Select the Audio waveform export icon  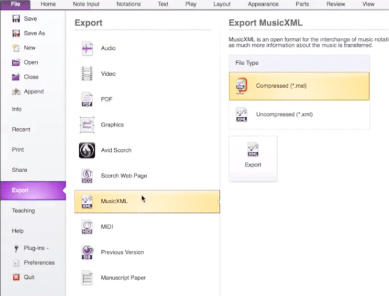point(87,48)
